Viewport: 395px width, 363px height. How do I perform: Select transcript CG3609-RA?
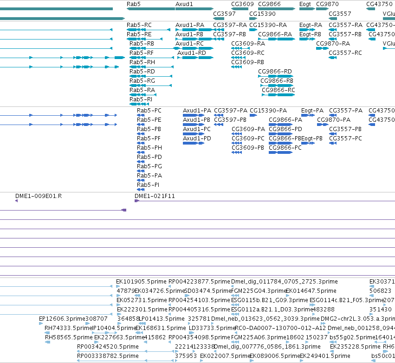click(x=248, y=44)
